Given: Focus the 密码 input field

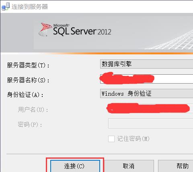Looking at the screenshot, I should 150,123.
